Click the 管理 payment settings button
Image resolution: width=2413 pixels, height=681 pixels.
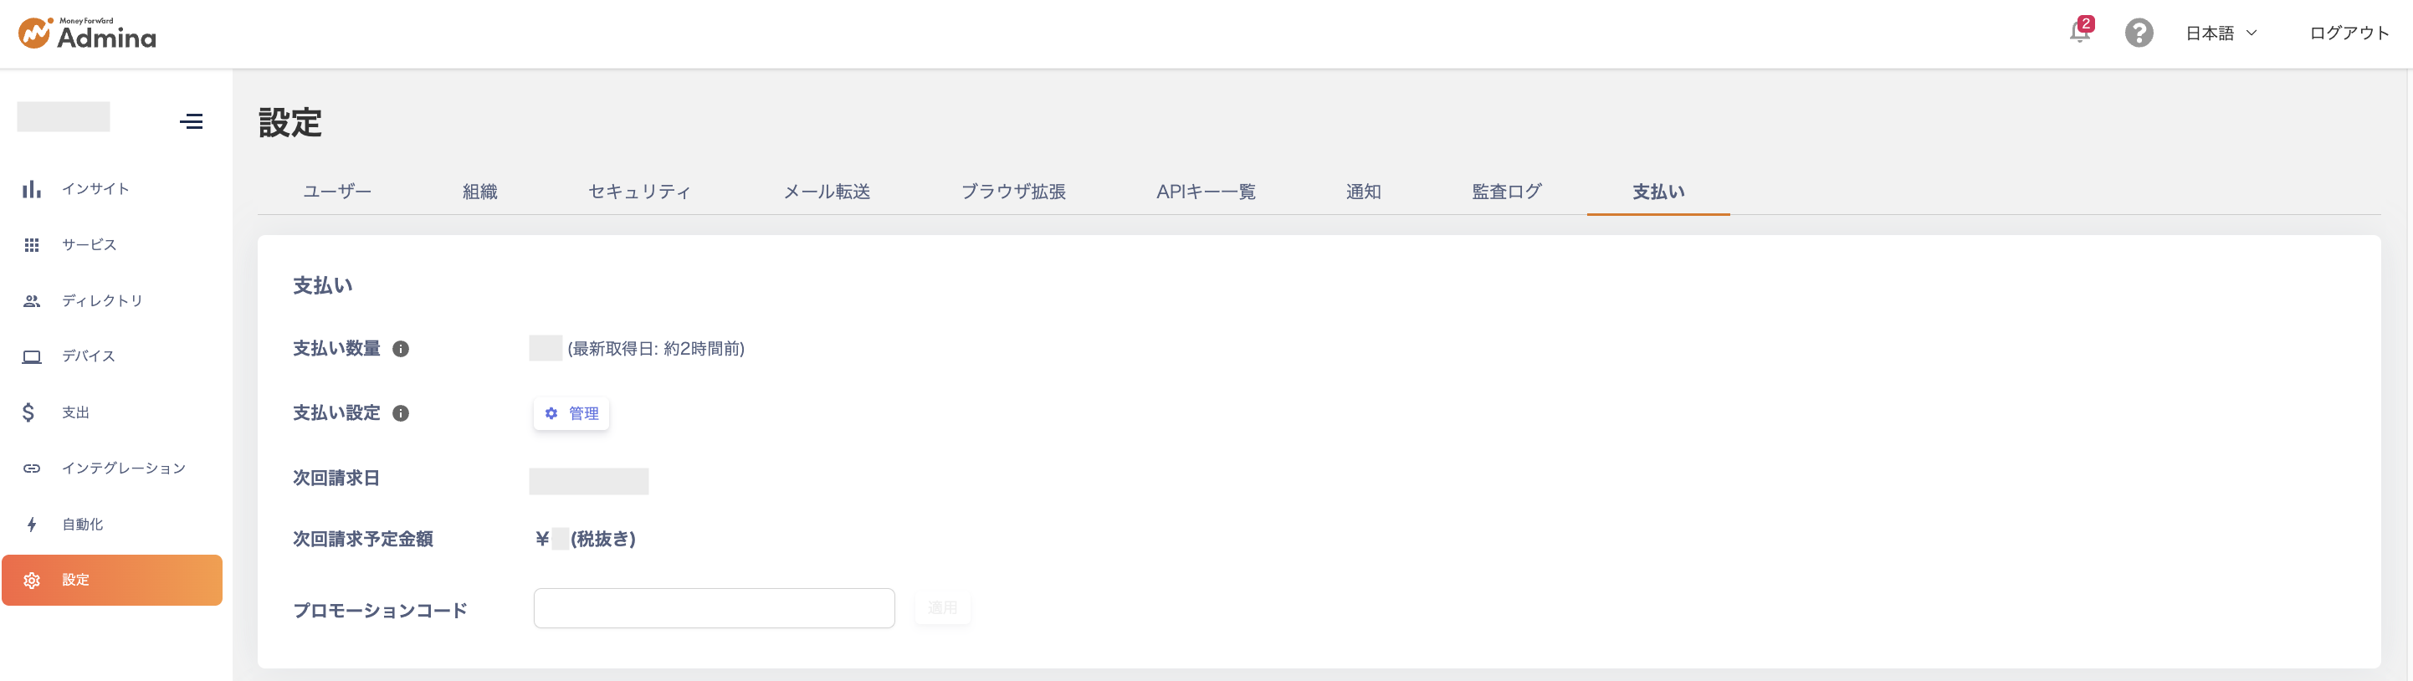coord(571,413)
